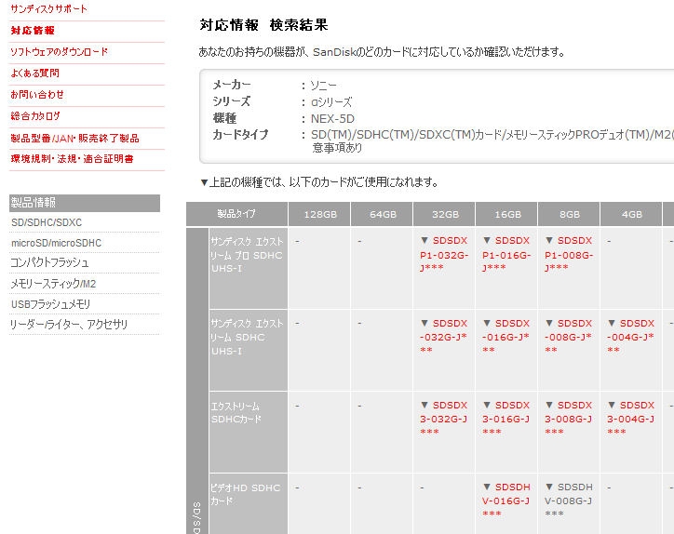Click the エクストリーム プロ SDHC UHS-I row label

[247, 255]
